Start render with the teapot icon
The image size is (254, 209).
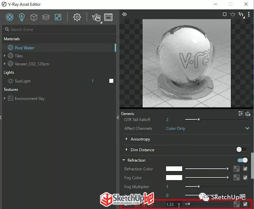pyautogui.click(x=96, y=17)
